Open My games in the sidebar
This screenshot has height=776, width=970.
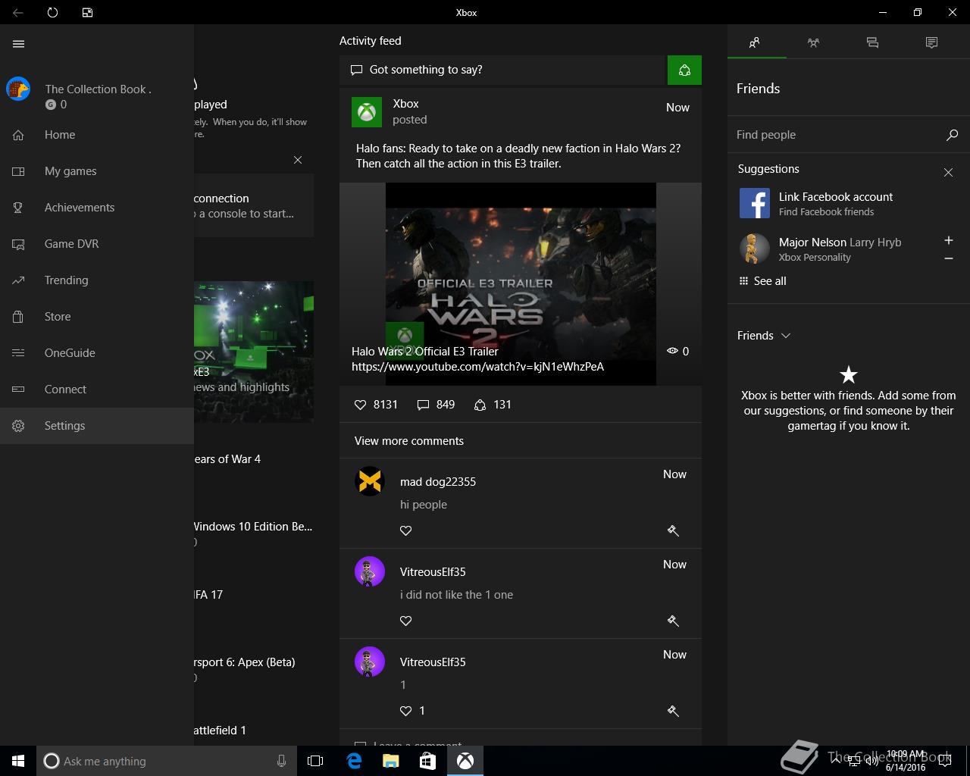pos(97,171)
